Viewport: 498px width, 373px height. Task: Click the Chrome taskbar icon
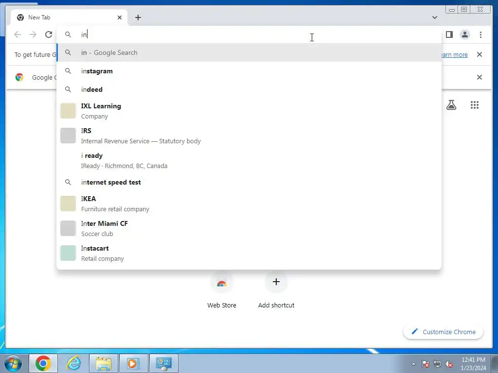(43, 363)
